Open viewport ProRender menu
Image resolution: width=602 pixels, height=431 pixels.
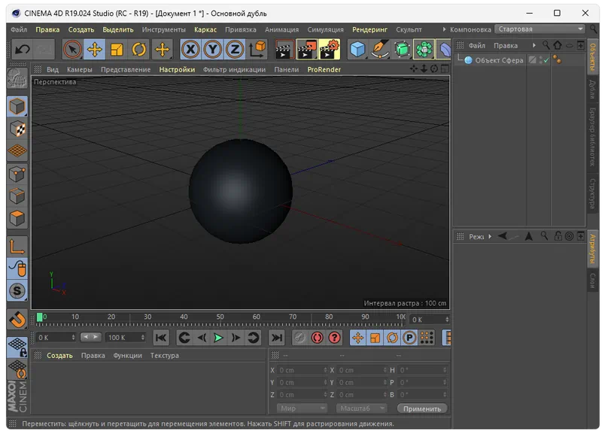pos(324,69)
